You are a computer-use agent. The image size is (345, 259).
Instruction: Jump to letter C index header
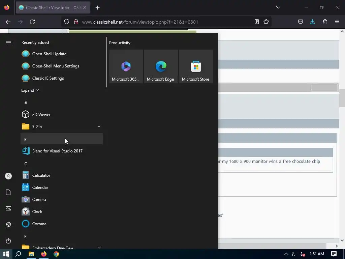tap(62, 164)
